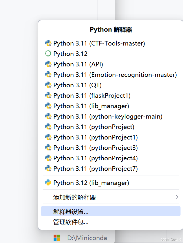
Task: Select Python 3.11 (CTF-Tools-master) interpreter
Action: tap(111, 43)
